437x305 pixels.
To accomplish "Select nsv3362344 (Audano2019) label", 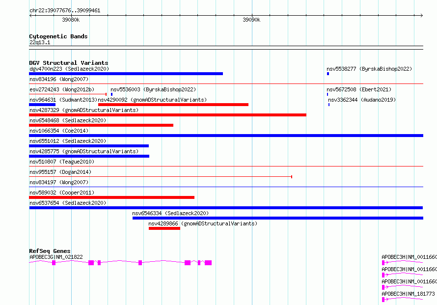I will tap(362, 100).
